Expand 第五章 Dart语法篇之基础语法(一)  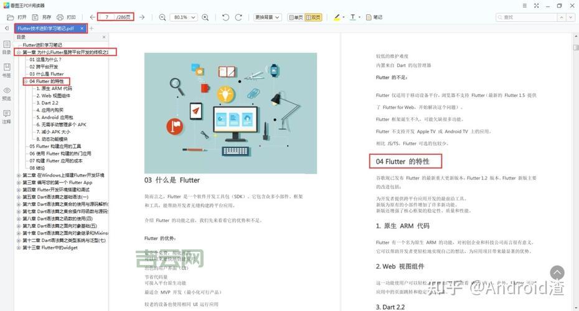pos(19,197)
